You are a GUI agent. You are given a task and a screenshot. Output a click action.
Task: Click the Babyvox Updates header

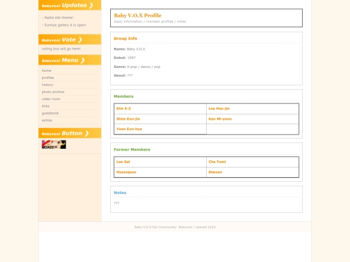coord(69,5)
